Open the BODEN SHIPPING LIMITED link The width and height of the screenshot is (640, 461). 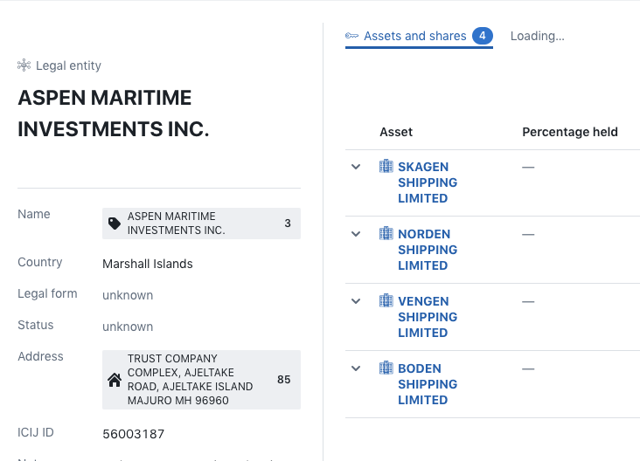pos(428,384)
